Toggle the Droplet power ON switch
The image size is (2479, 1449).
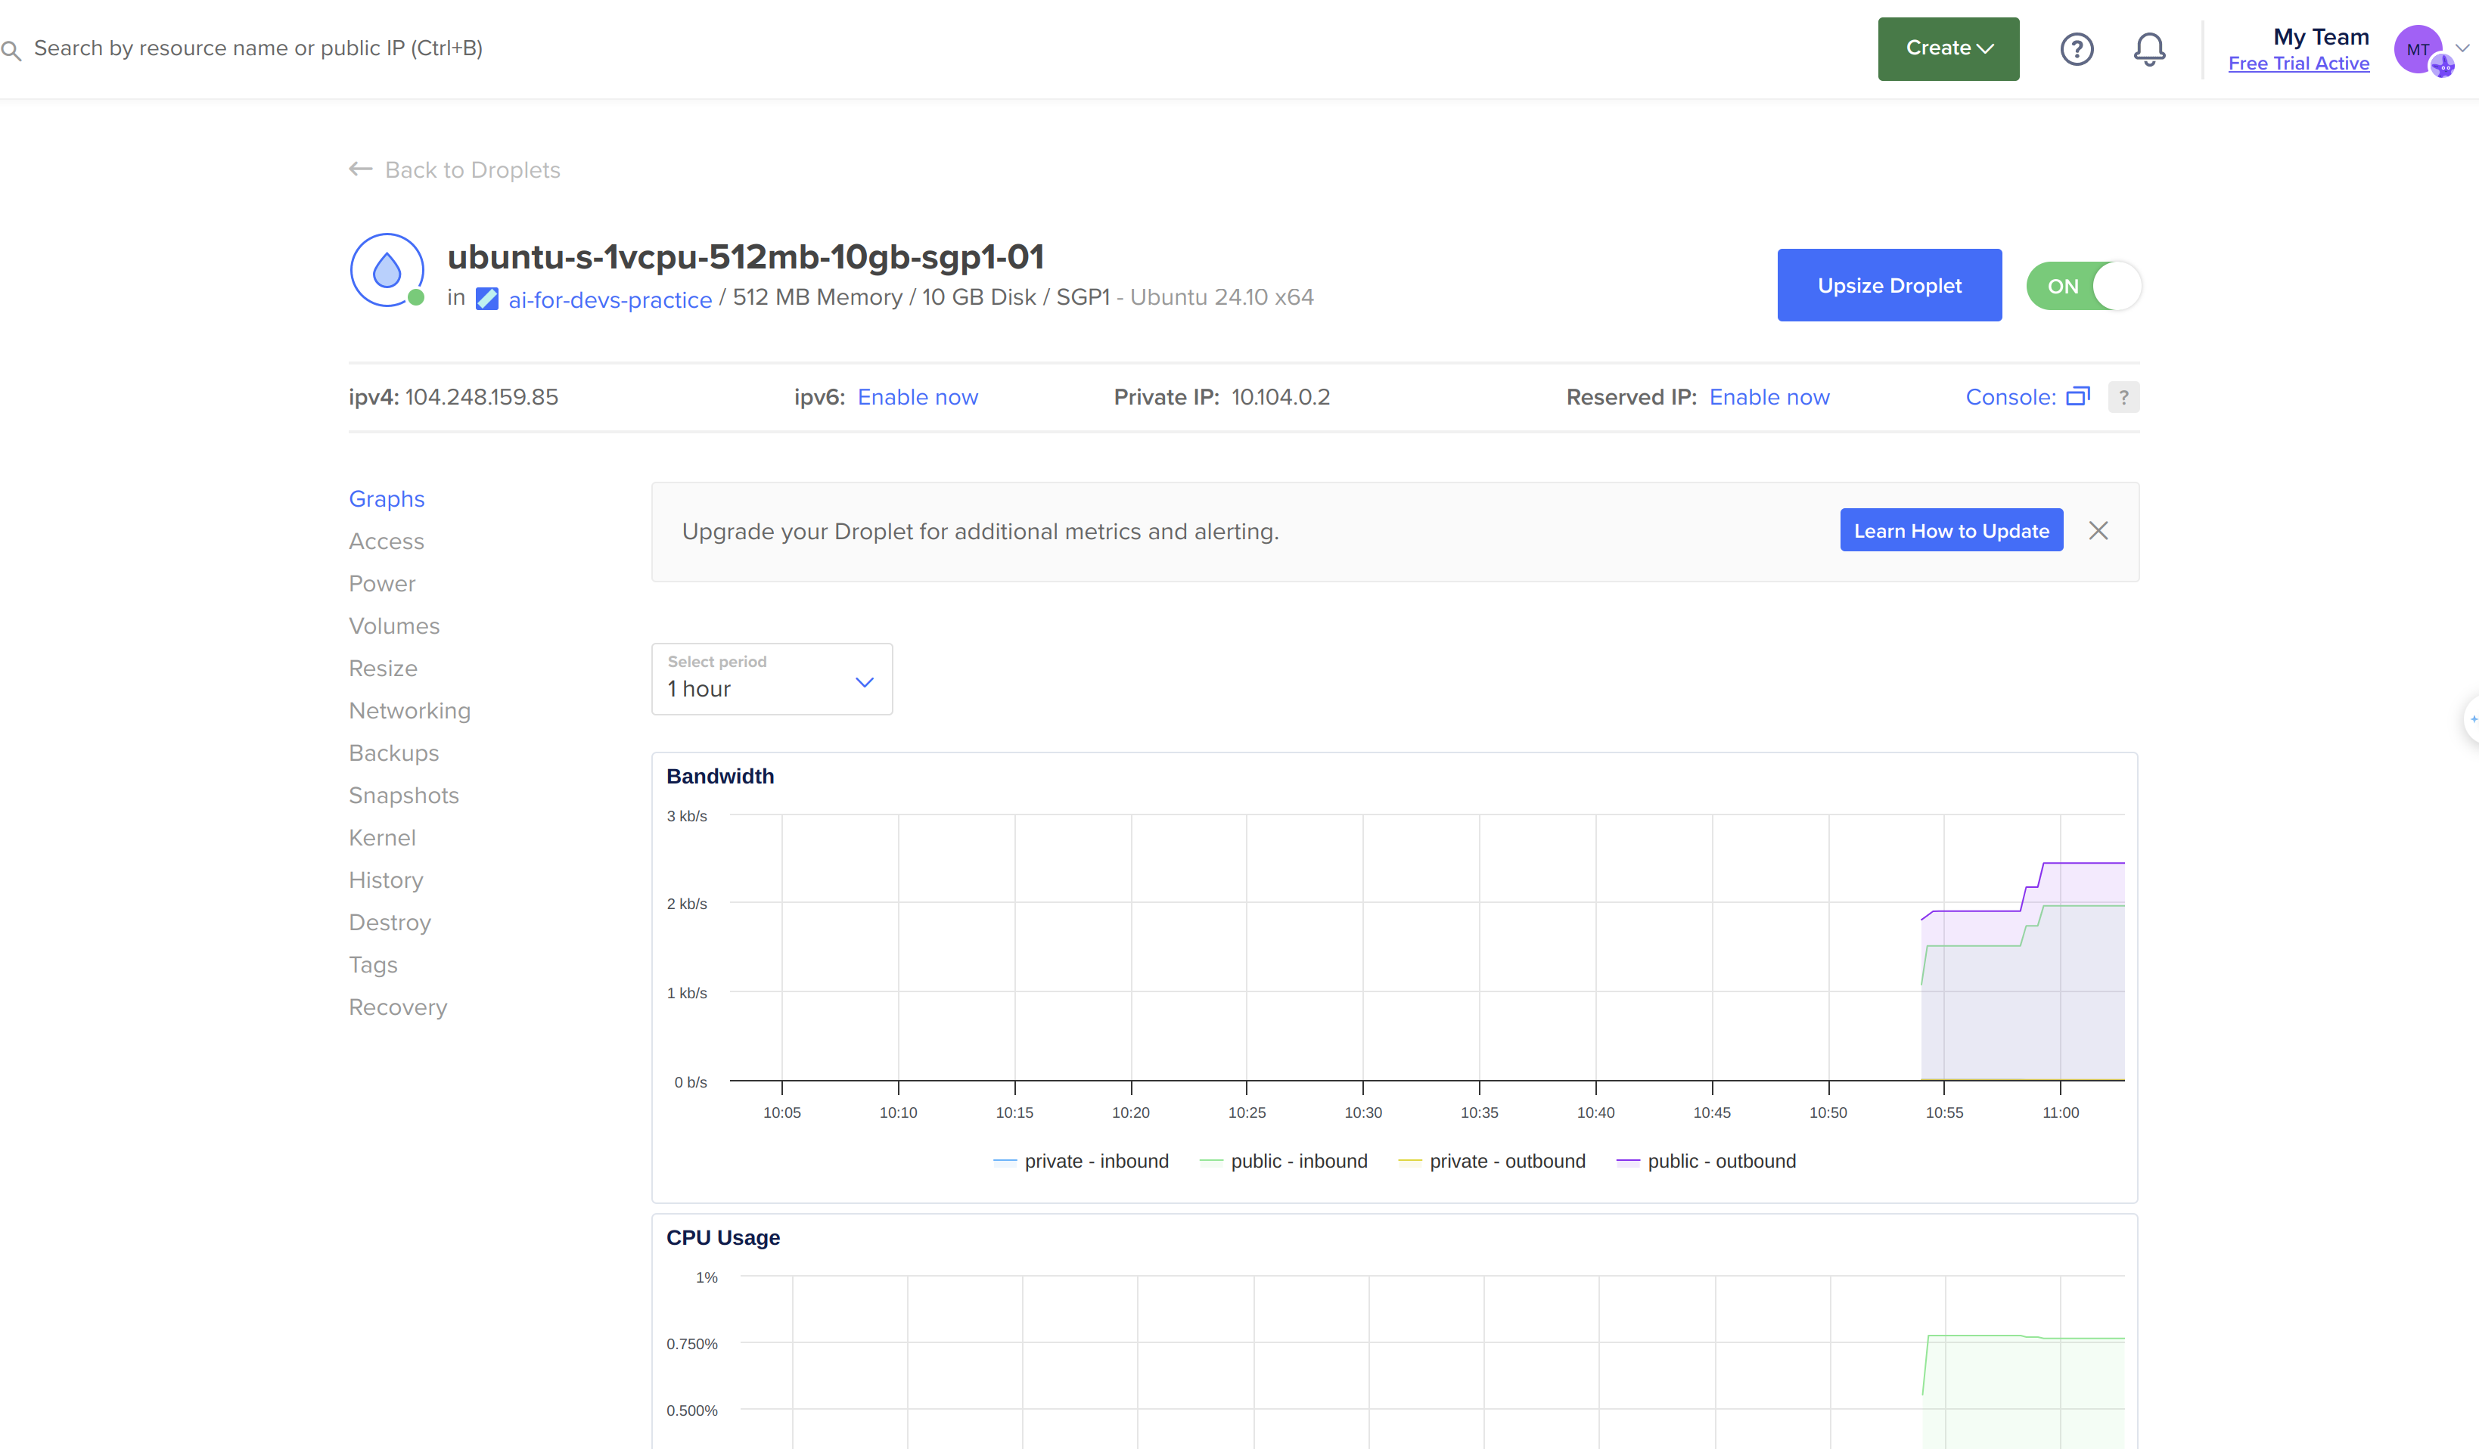point(2083,285)
